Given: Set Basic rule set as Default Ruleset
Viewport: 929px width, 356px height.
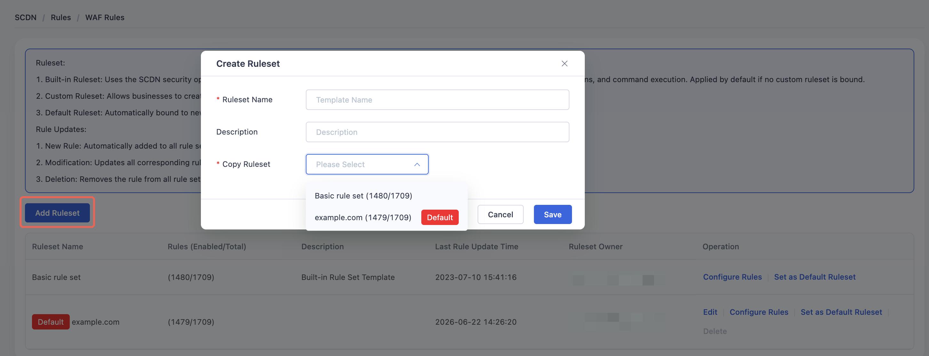Looking at the screenshot, I should coord(814,277).
